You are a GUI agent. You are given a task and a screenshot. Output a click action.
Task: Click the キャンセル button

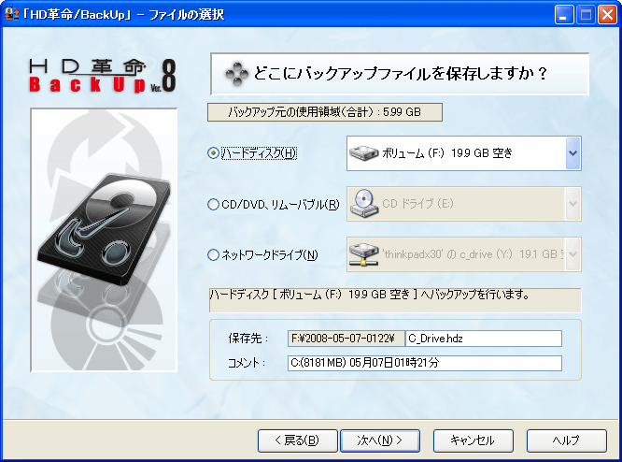tap(474, 440)
